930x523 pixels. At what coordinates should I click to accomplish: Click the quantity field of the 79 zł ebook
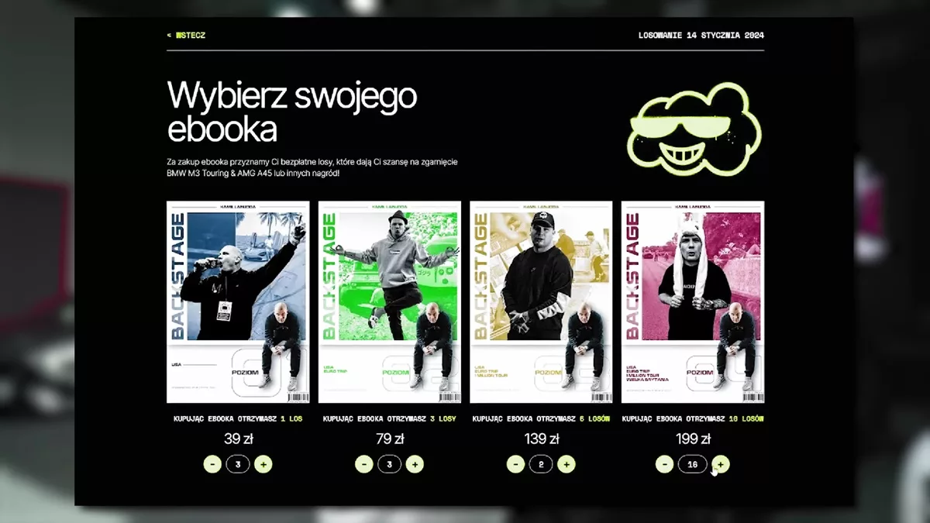(x=390, y=464)
